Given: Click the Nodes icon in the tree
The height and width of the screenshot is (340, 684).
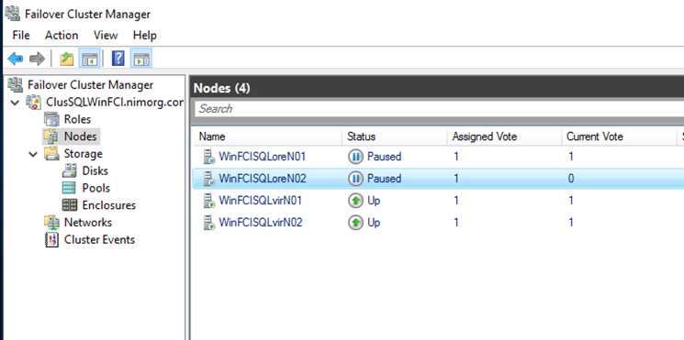Looking at the screenshot, I should coord(51,137).
